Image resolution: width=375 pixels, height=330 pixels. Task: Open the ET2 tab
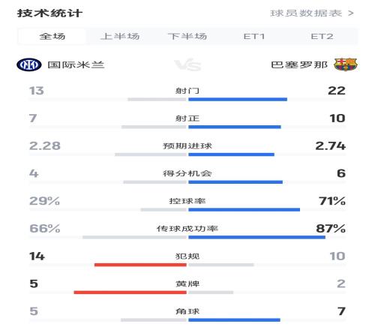tap(322, 36)
